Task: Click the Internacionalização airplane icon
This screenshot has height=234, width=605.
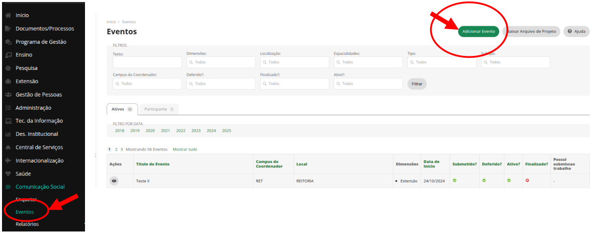Action: (8, 161)
